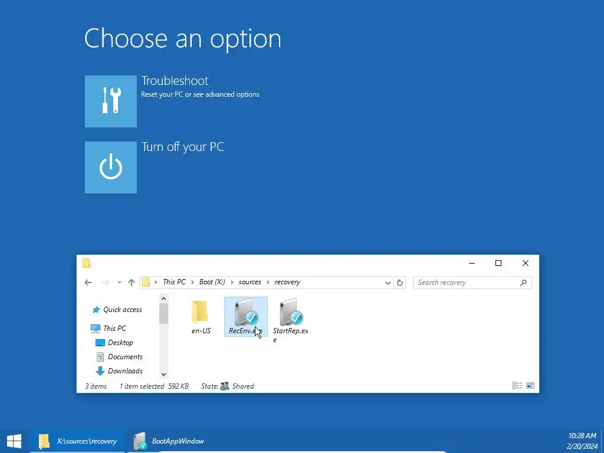This screenshot has width=604, height=453.
Task: Go up one folder level arrow
Action: coord(132,283)
